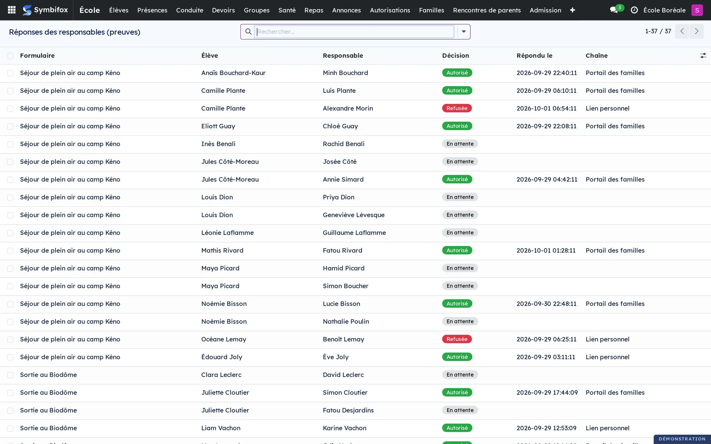
Task: Expand the search options dropdown arrow
Action: pos(463,32)
